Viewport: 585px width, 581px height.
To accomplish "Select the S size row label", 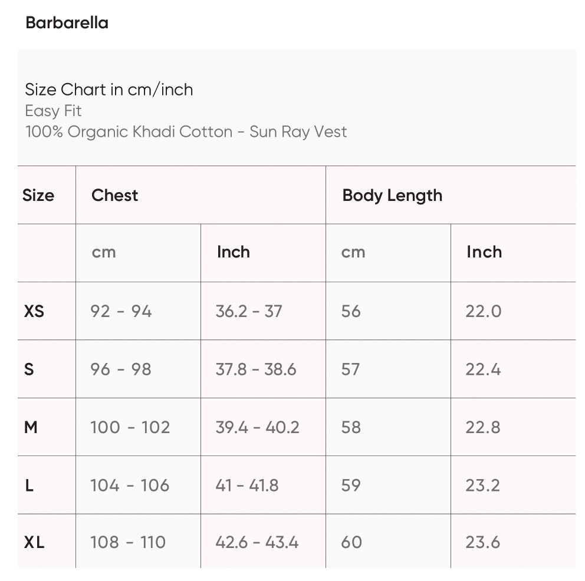I will tap(29, 369).
